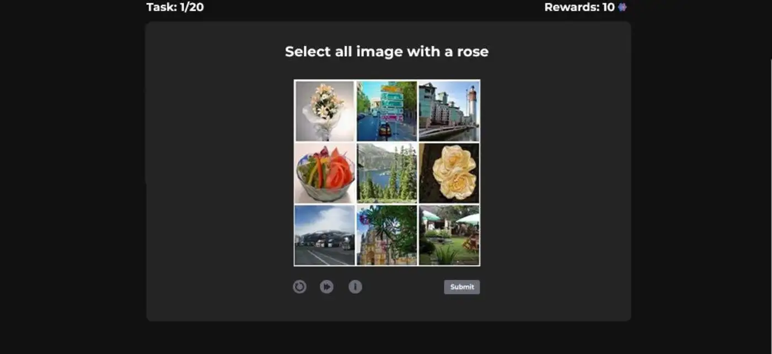Pick the tile showing street direction signs
The image size is (772, 354).
(387, 111)
